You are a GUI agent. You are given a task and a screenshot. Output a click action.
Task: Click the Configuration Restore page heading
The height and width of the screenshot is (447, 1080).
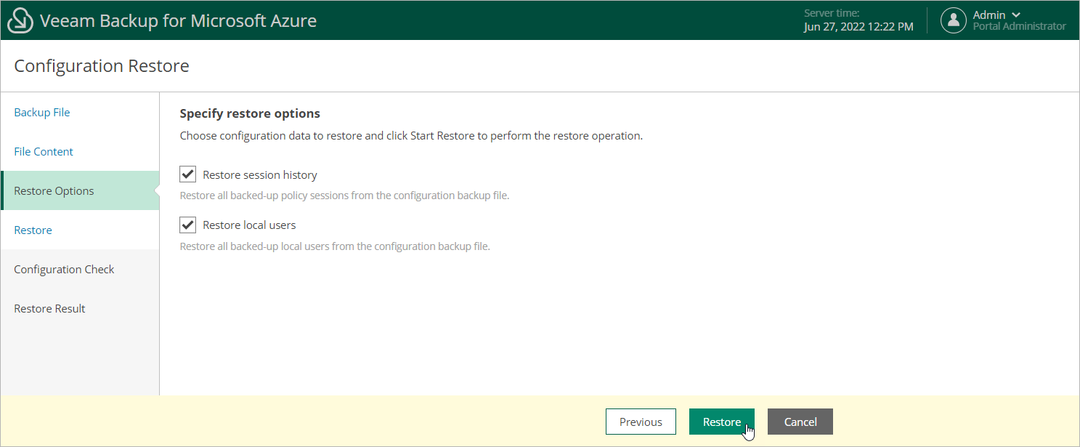point(102,66)
